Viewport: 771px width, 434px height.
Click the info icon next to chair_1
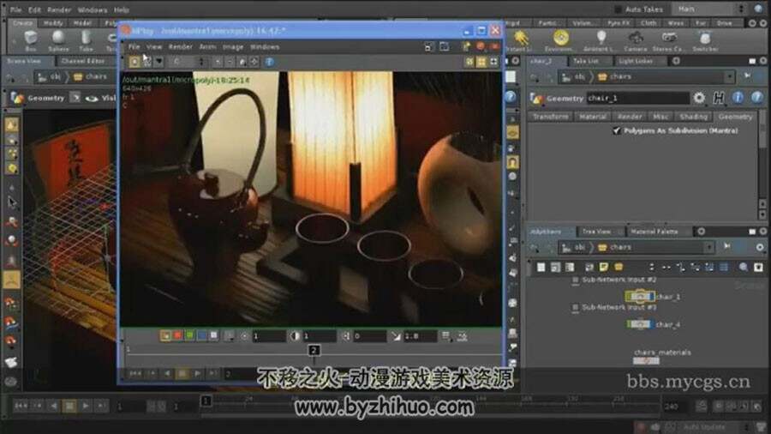pyautogui.click(x=738, y=98)
